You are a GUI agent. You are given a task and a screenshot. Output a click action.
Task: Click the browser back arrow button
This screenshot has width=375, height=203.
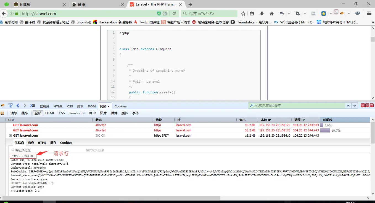click(x=4, y=13)
